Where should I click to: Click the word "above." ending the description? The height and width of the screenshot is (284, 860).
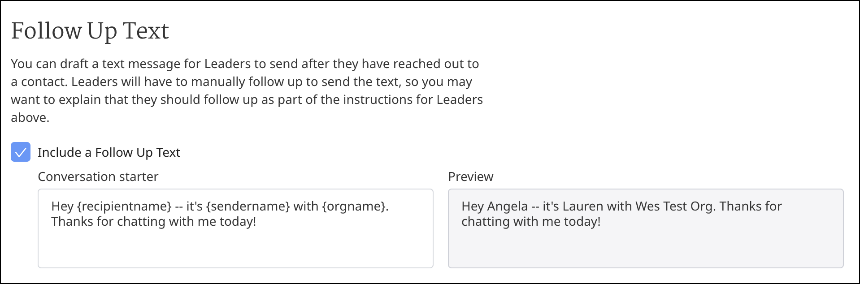coord(30,117)
